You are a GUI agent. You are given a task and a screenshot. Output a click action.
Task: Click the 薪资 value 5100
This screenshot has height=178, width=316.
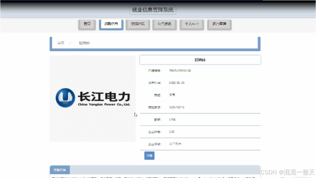(x=172, y=119)
